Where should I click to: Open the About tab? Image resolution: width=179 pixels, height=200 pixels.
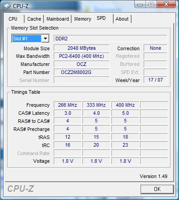pyautogui.click(x=122, y=19)
